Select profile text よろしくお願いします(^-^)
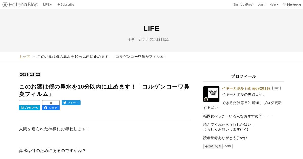The height and width of the screenshot is (159, 303). tap(226, 129)
